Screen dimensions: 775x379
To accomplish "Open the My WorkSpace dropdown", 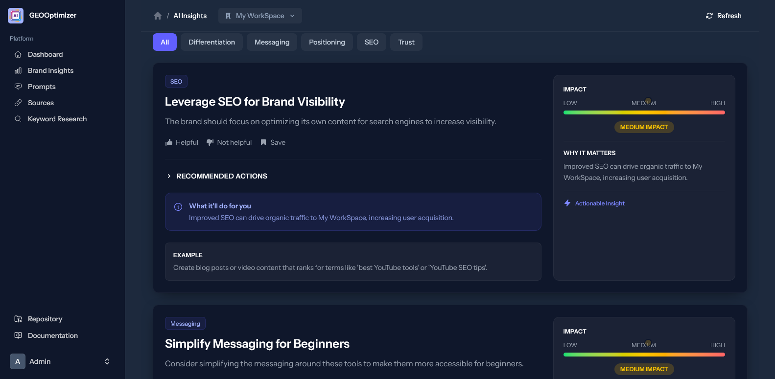I will tap(260, 16).
